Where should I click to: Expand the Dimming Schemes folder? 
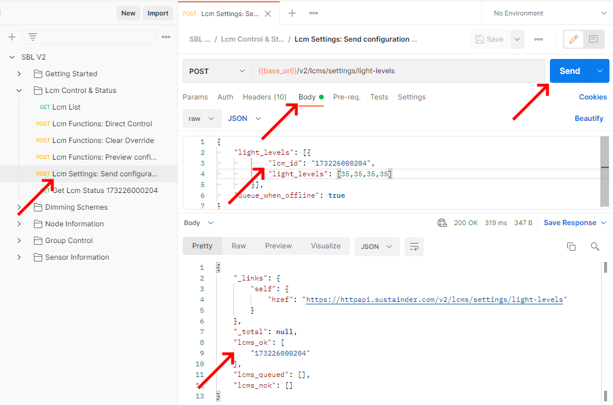(x=19, y=207)
